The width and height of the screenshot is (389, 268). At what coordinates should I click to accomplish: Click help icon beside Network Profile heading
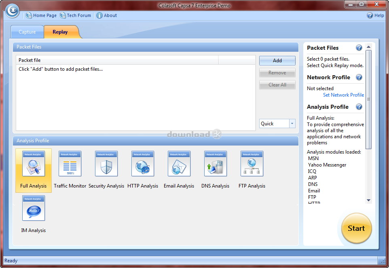point(359,77)
